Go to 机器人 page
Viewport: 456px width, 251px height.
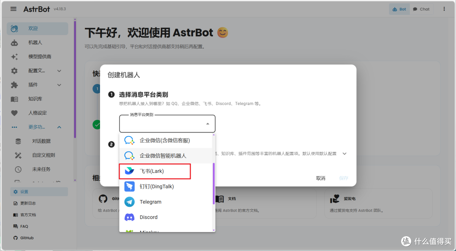pos(38,43)
